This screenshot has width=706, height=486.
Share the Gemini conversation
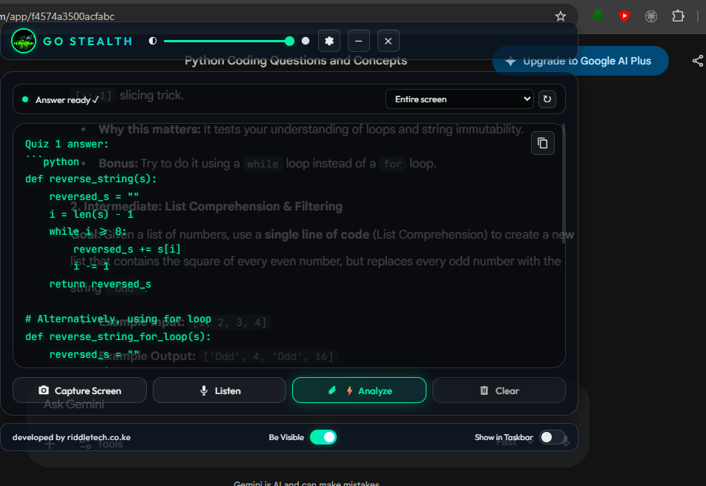tap(698, 61)
